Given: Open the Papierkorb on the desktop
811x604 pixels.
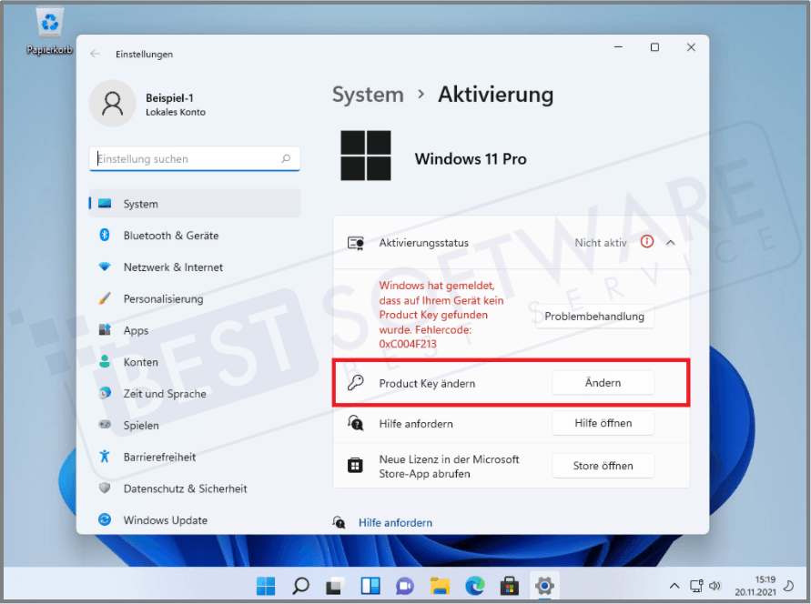Looking at the screenshot, I should coord(49,23).
